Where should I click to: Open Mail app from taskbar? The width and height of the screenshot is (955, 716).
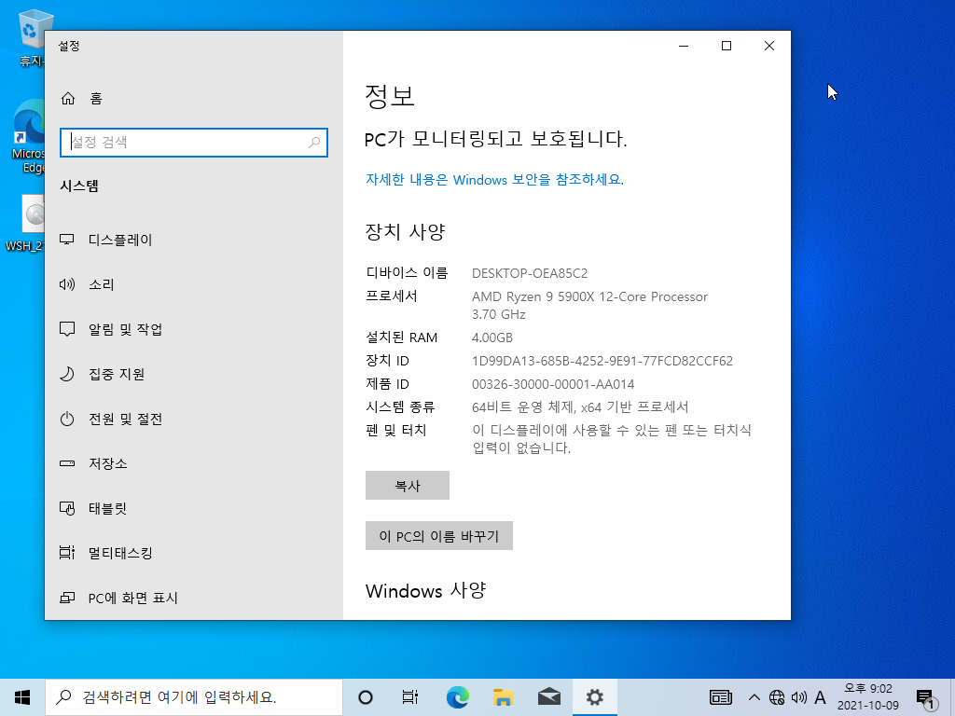point(549,697)
